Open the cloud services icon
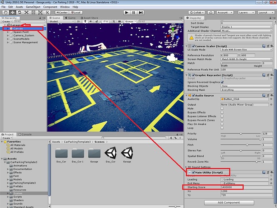This screenshot has height=208, width=277. click(211, 12)
